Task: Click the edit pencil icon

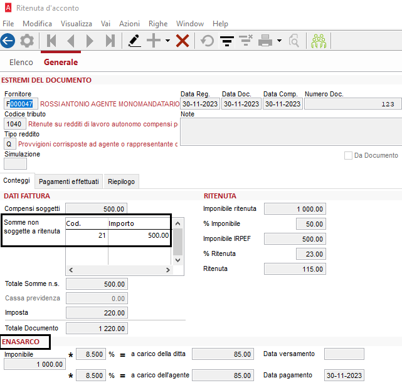Action: point(135,41)
